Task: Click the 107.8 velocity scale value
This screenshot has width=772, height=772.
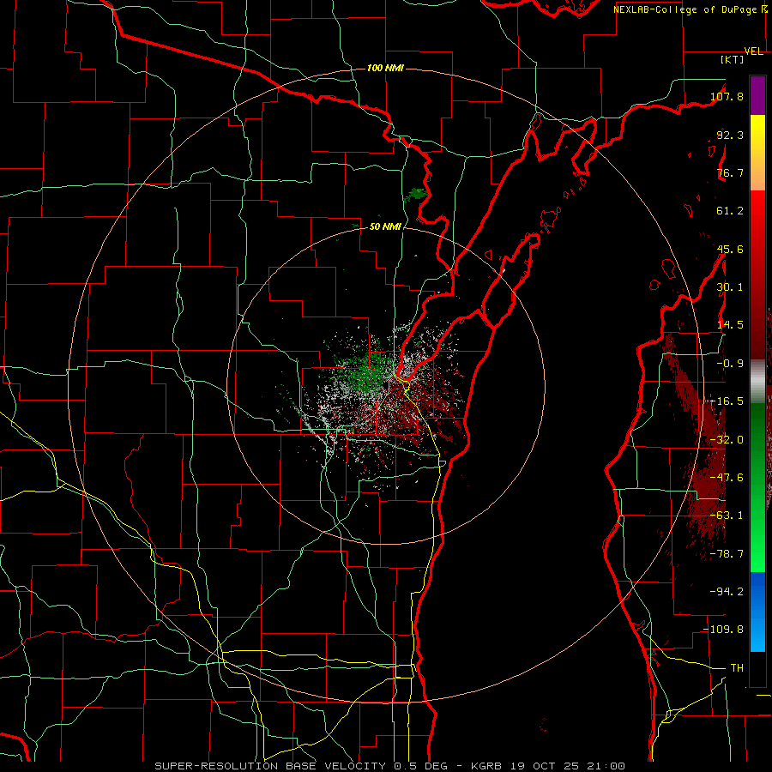Action: point(727,96)
